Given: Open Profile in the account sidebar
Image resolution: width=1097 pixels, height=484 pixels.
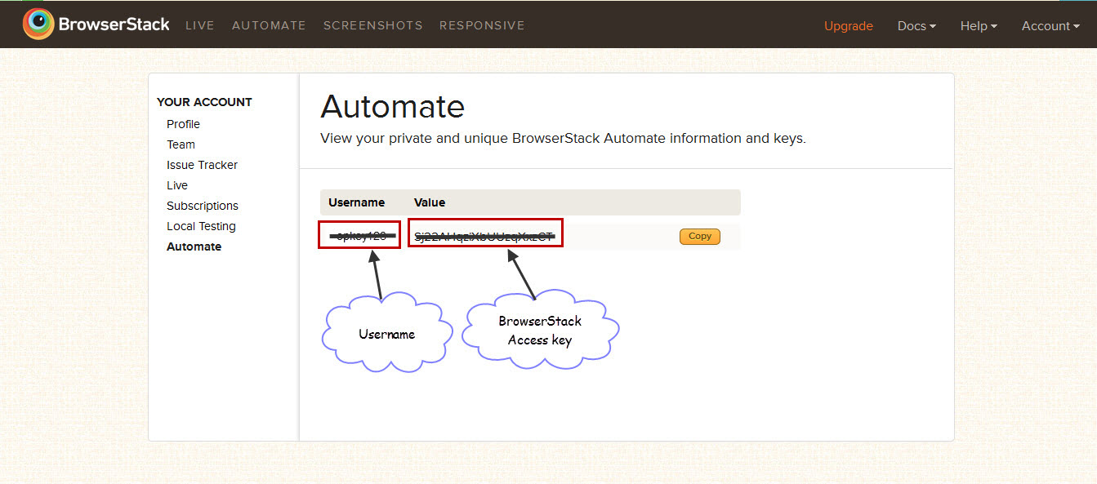Looking at the screenshot, I should click(183, 124).
